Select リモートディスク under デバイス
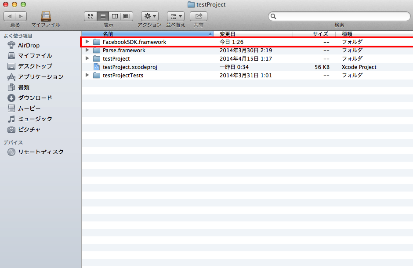 tap(35, 152)
